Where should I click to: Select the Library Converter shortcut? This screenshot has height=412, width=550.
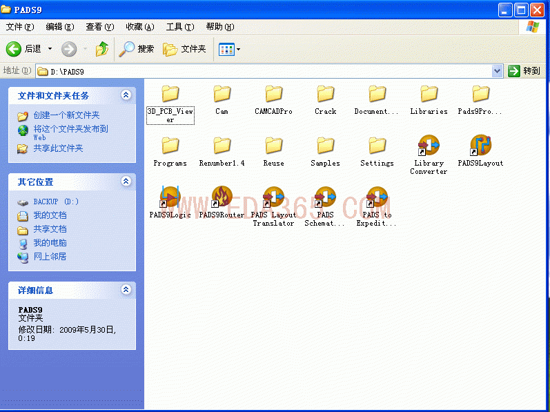[x=429, y=155]
